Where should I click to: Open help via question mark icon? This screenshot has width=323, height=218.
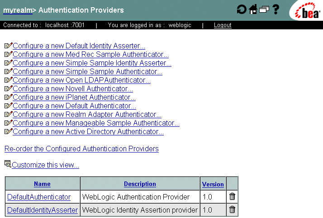pos(275,9)
